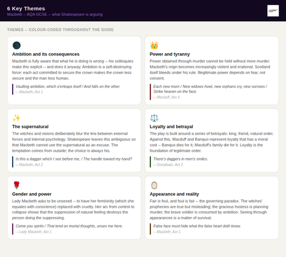The image size is (286, 257).
Task: Click the 'Each new morn' Macduff quote
Action: pos(210,89)
